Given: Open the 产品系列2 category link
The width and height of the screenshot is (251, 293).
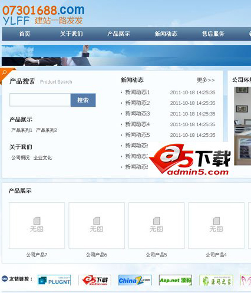Looking at the screenshot, I should click(x=47, y=130).
